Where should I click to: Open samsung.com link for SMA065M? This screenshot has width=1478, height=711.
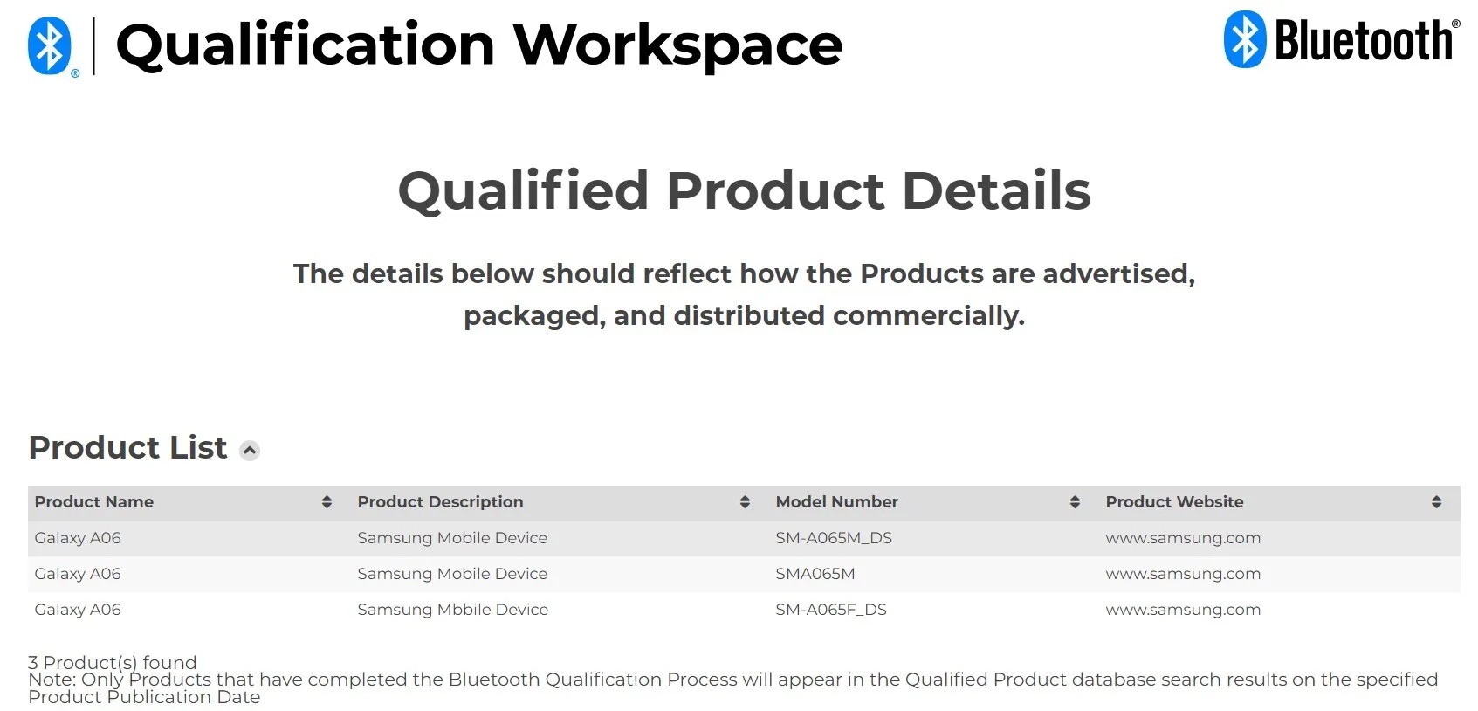[x=1183, y=574]
